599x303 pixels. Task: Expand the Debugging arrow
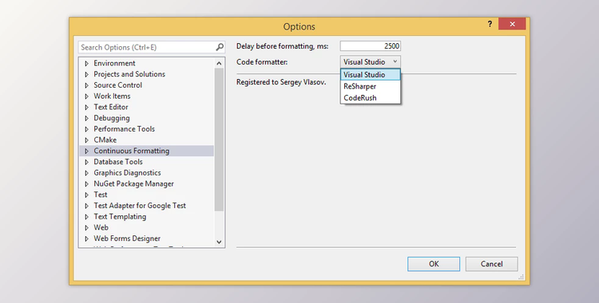87,118
